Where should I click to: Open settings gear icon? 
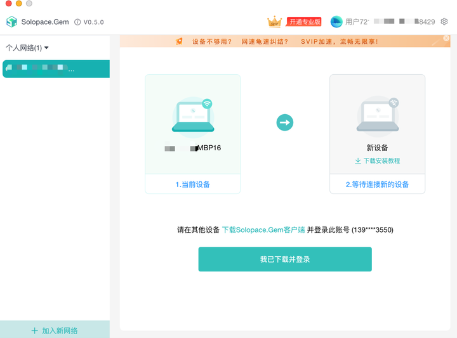click(x=444, y=22)
